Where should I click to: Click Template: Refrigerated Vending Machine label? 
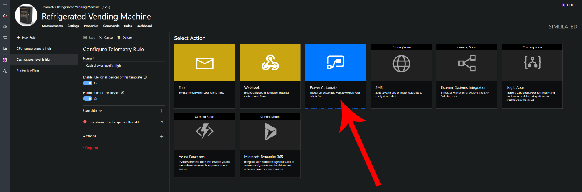pos(76,7)
